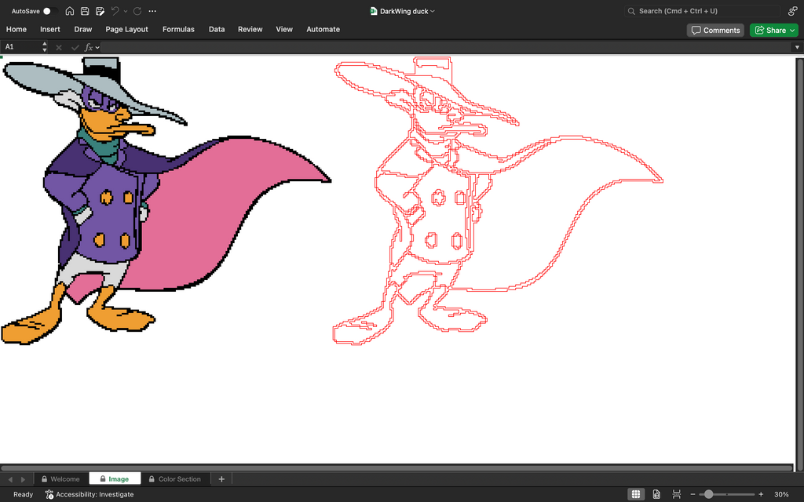804x502 pixels.
Task: Click the collaboration people icon
Action: (x=792, y=11)
